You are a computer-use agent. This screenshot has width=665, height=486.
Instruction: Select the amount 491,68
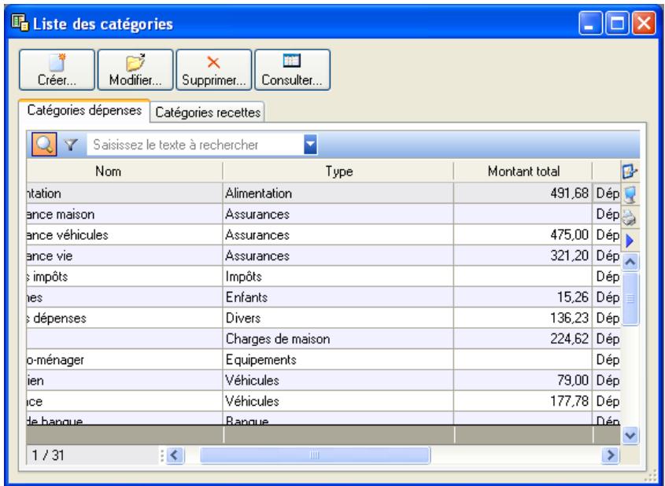click(523, 193)
